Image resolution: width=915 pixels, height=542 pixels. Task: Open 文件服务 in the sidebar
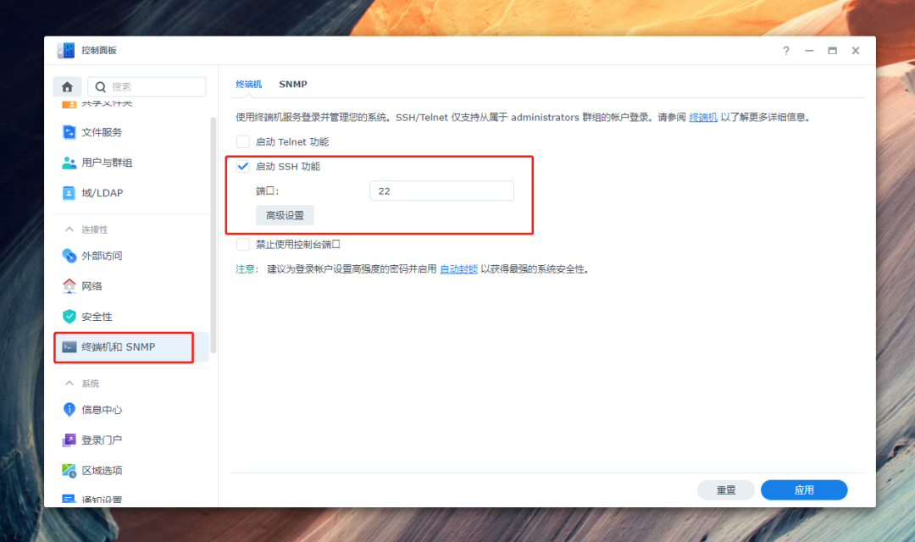pos(130,132)
